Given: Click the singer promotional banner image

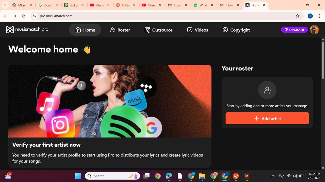Looking at the screenshot, I should pos(110,101).
